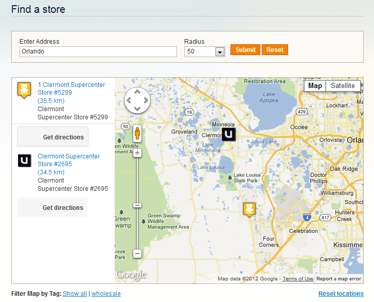This screenshot has width=374, height=302.
Task: Click the Lake Apopka label on map
Action: [x=269, y=97]
